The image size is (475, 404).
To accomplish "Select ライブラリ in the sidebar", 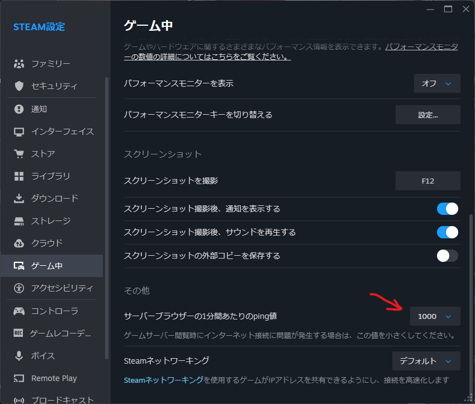I will coord(51,176).
